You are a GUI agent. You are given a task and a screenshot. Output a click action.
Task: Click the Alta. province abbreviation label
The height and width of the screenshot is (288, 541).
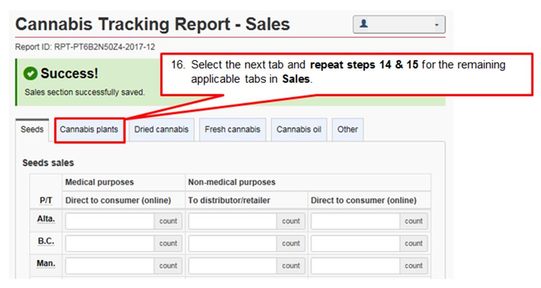tap(46, 219)
